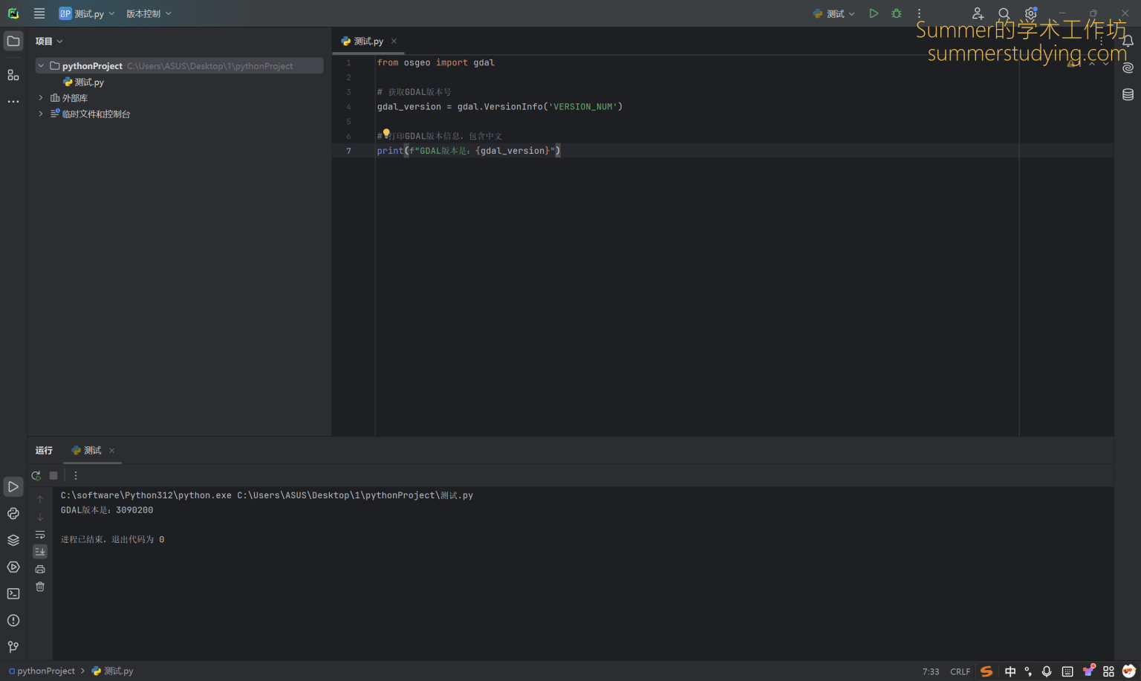Show the Problems tool window
This screenshot has height=681, width=1141.
click(x=13, y=620)
